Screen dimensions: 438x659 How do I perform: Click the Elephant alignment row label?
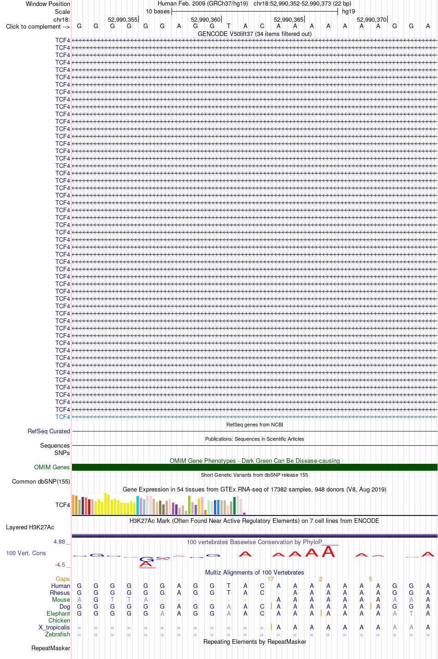click(58, 613)
